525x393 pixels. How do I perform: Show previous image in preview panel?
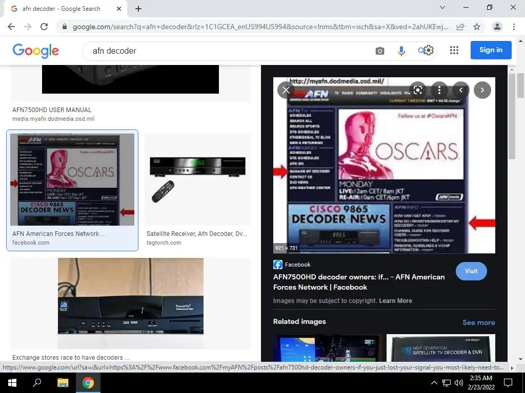coord(461,90)
